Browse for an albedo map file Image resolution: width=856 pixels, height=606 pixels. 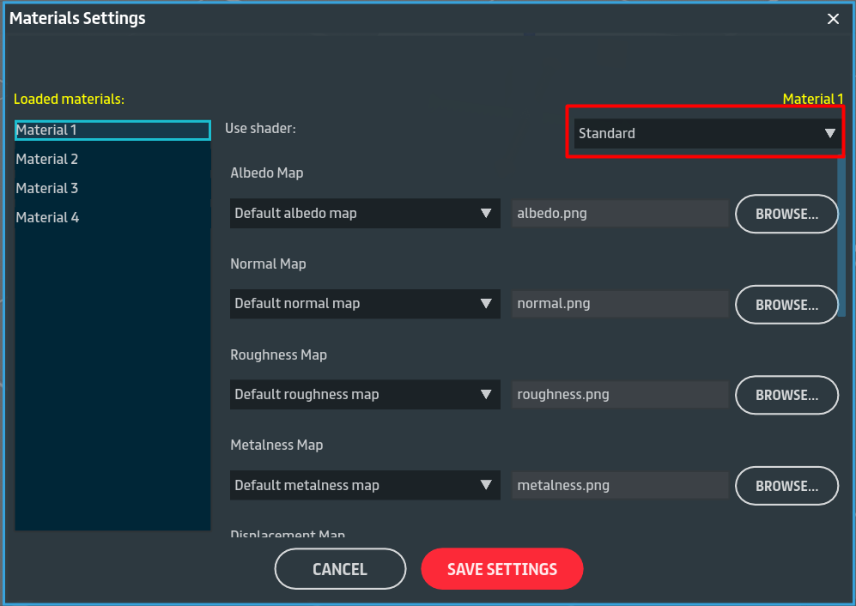click(786, 214)
